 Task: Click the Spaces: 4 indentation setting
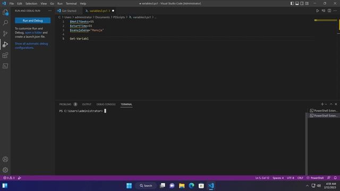278,178
